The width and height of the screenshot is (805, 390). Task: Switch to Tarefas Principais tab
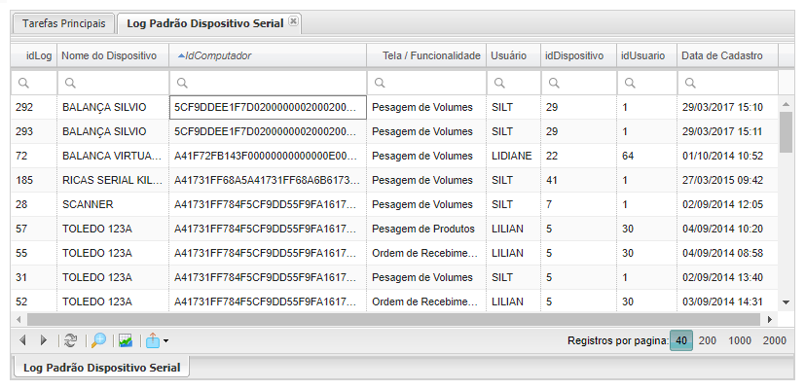click(63, 21)
